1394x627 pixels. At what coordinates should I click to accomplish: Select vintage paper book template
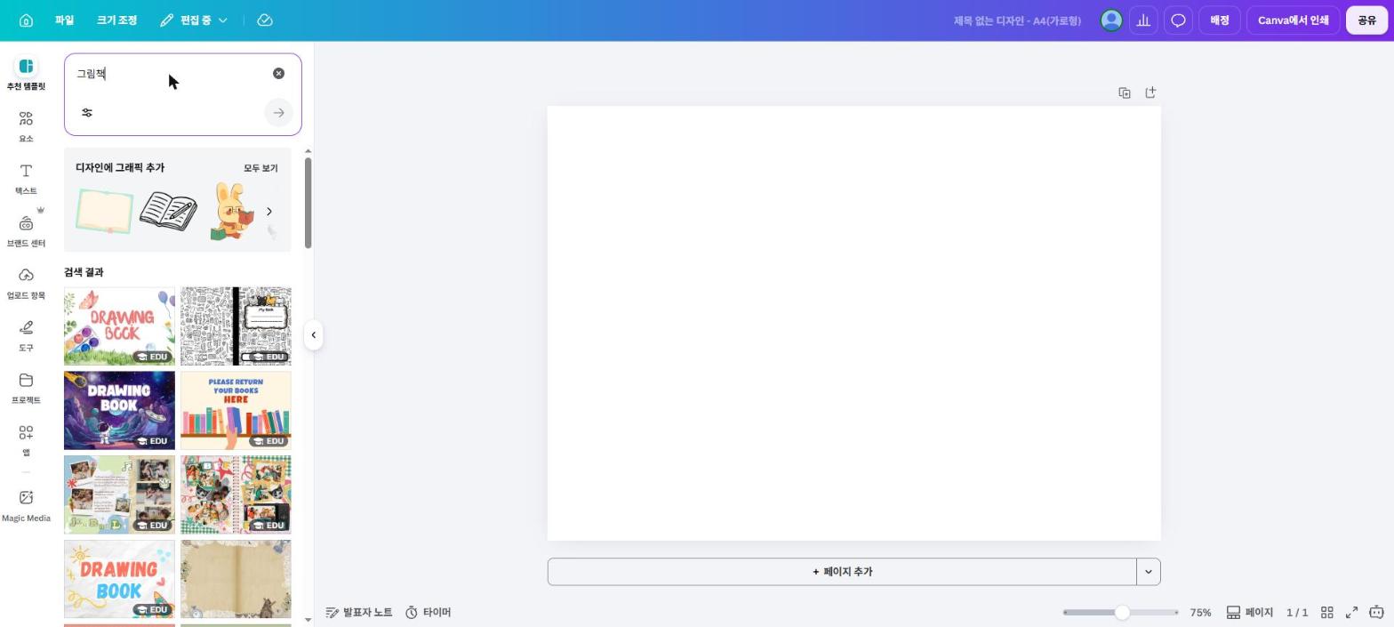tap(236, 580)
